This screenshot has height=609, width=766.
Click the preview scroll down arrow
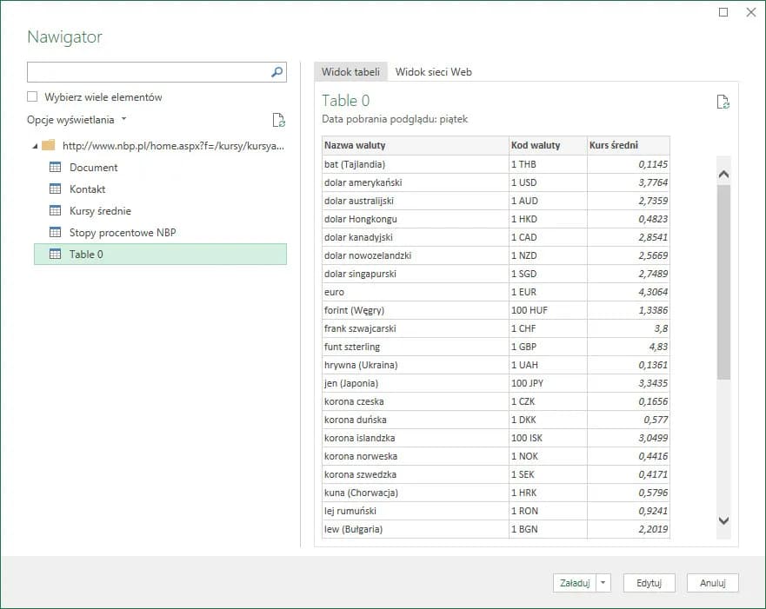coord(723,520)
